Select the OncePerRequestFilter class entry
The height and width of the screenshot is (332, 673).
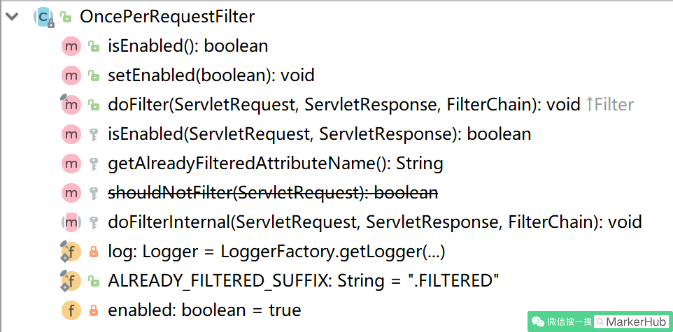[167, 17]
